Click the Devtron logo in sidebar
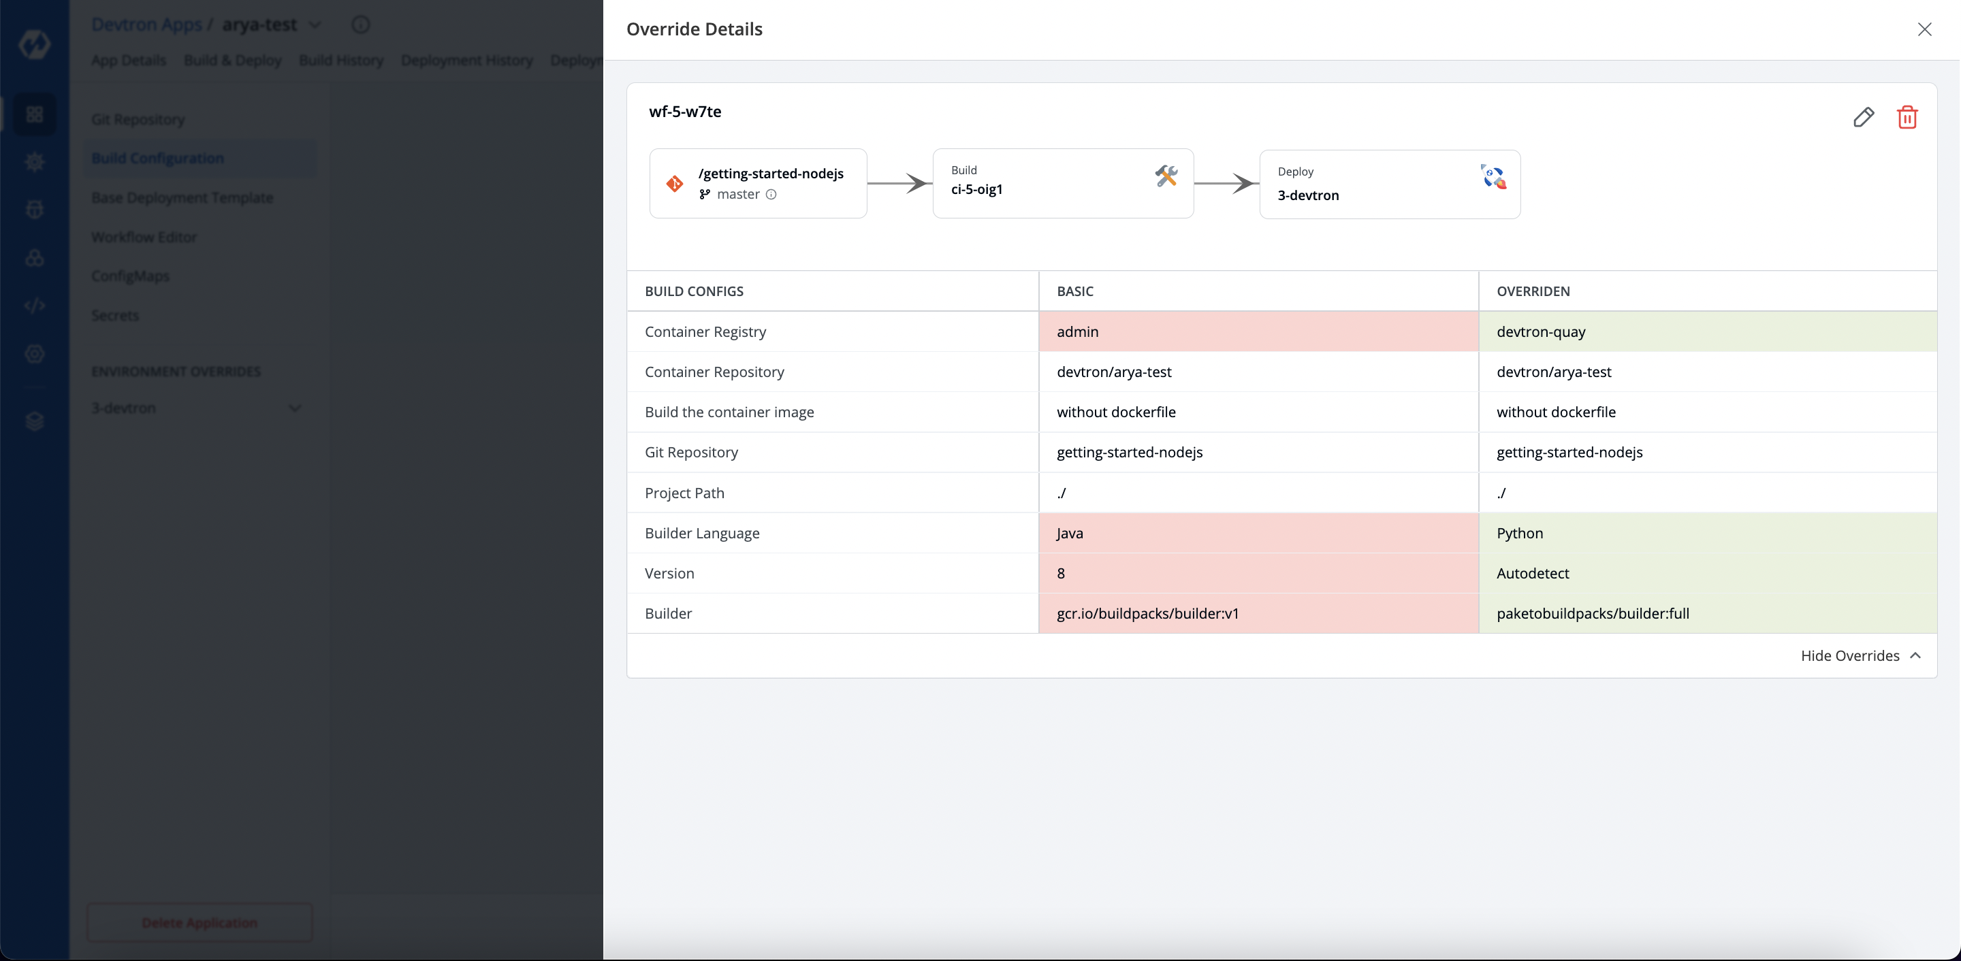Viewport: 1961px width, 961px height. 34,44
